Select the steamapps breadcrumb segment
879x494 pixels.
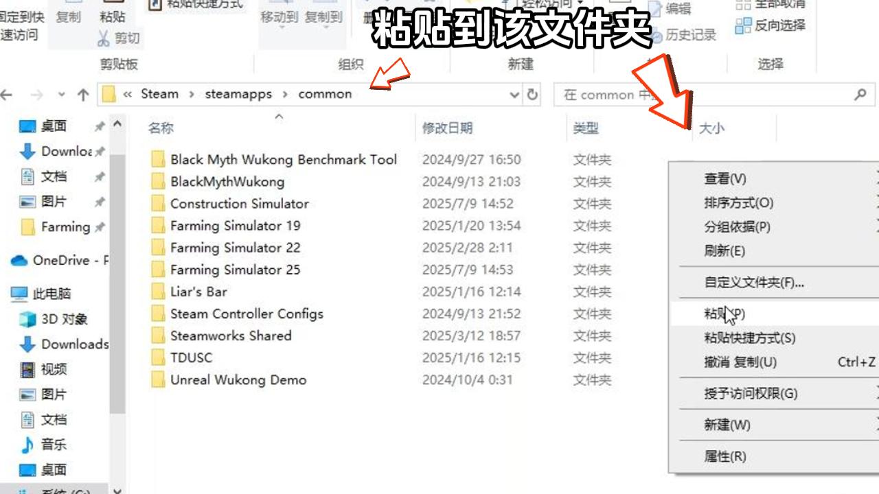tap(238, 94)
